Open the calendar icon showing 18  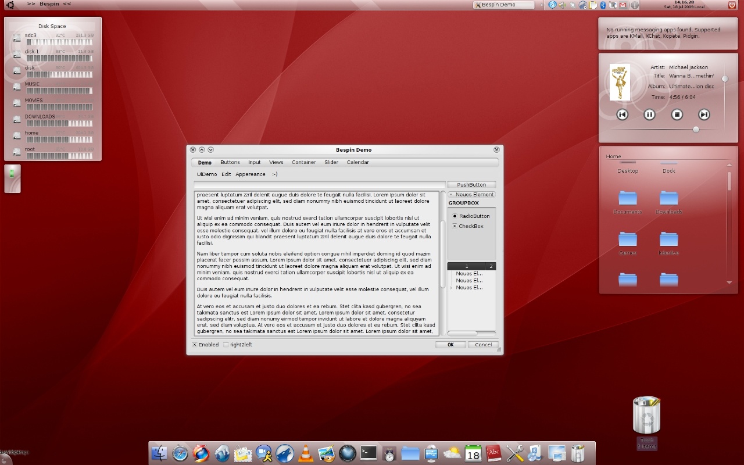click(473, 453)
